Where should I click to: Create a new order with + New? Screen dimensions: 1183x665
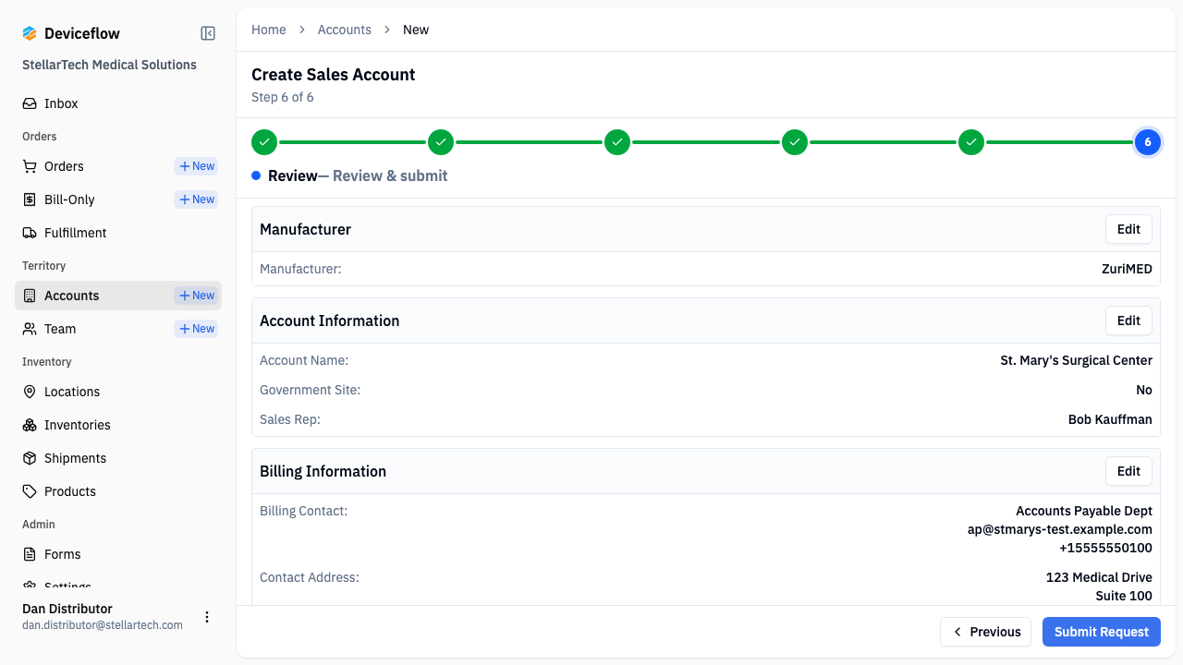tap(196, 166)
